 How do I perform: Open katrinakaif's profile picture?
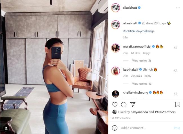point(115,71)
